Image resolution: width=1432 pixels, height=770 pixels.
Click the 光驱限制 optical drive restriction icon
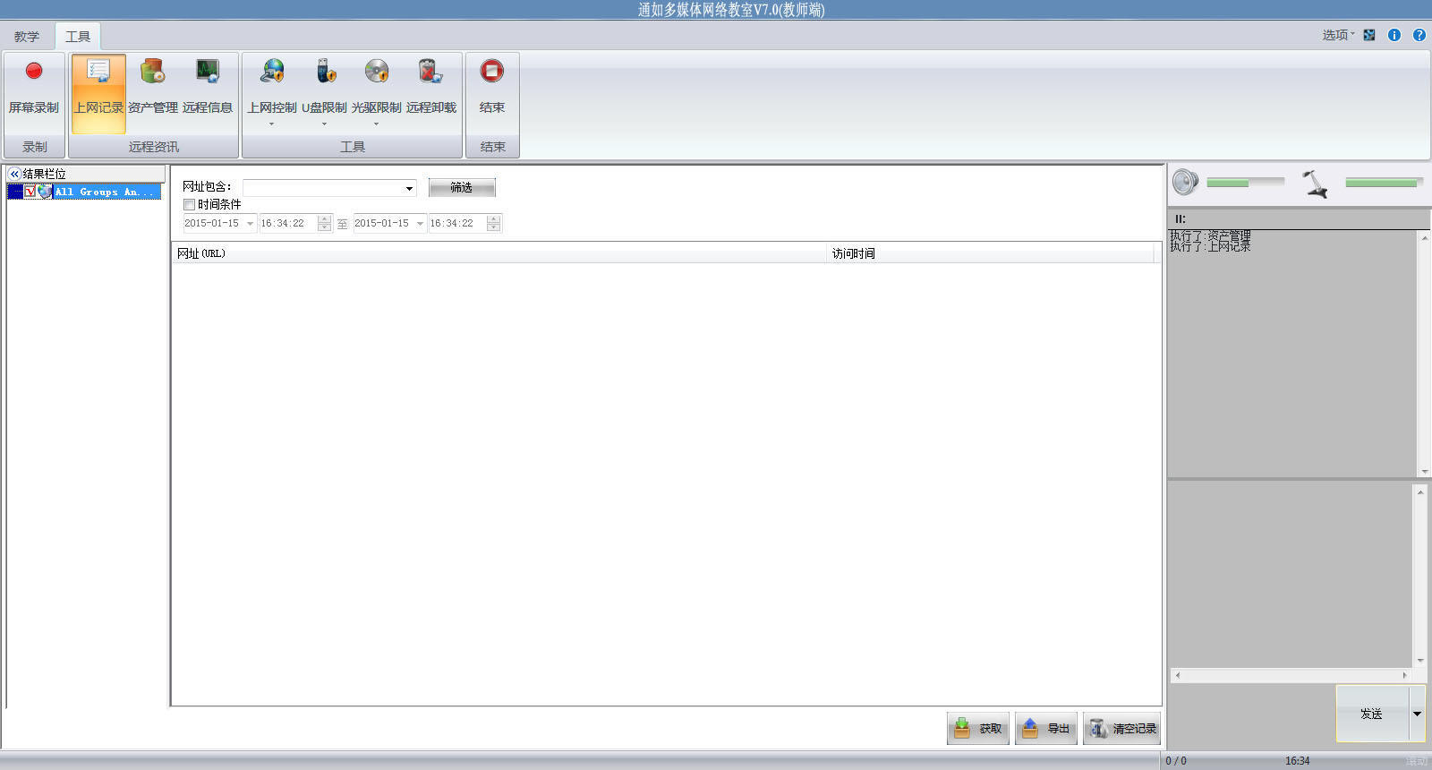376,73
